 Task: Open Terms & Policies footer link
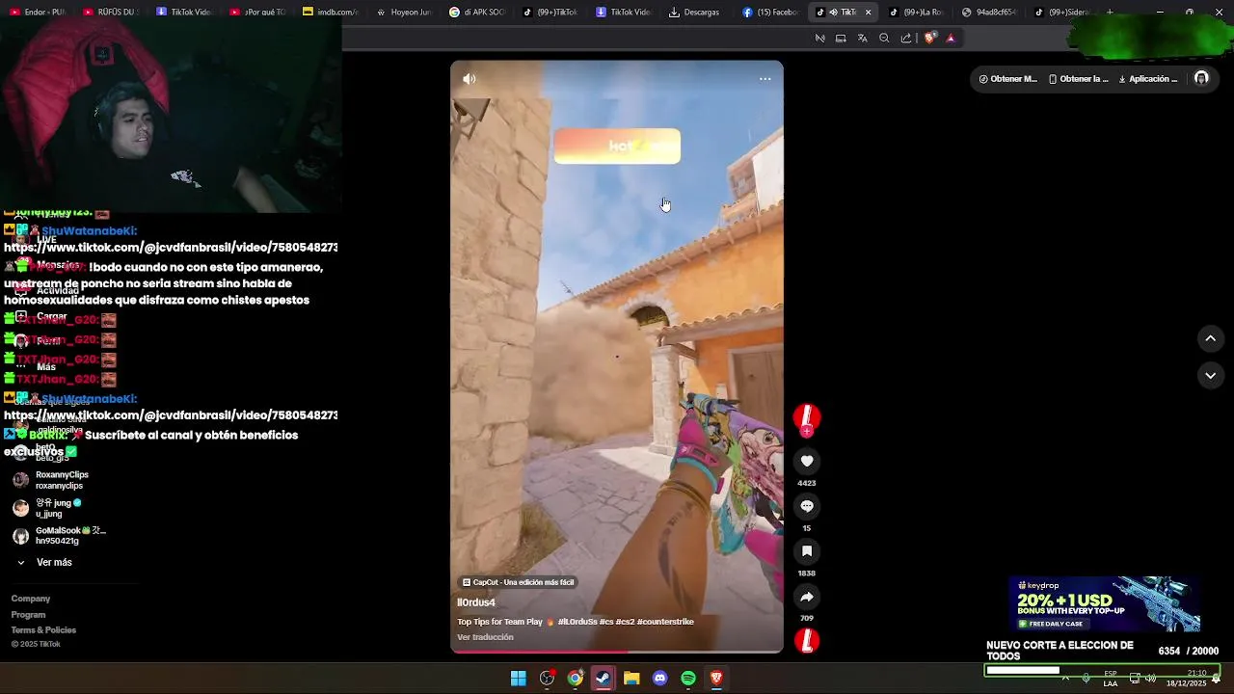point(43,630)
